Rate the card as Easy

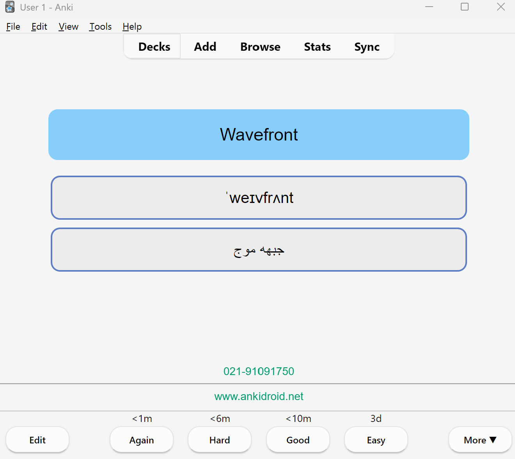[376, 440]
